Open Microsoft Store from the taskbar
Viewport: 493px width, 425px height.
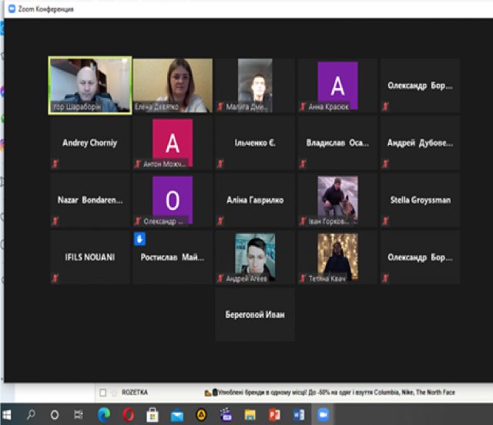point(153,415)
